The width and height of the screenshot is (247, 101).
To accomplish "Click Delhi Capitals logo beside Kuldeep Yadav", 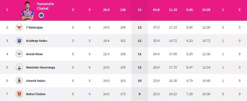I will coord(19,41).
